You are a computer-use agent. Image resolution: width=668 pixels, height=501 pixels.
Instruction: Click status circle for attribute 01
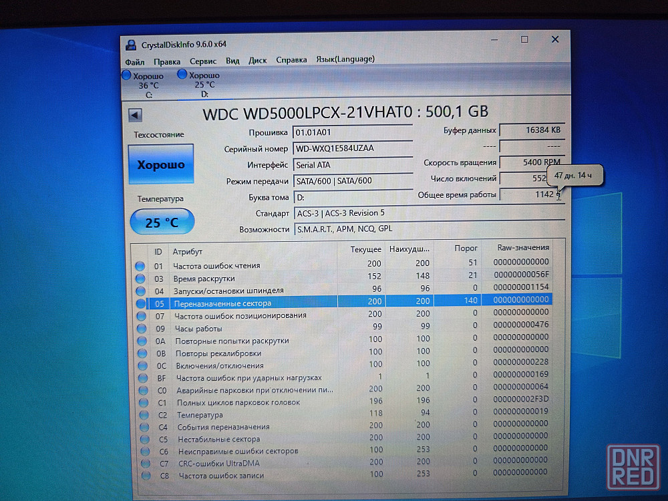[140, 267]
